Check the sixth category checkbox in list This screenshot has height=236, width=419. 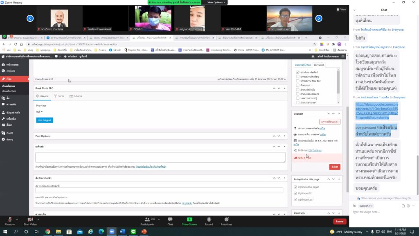297,94
